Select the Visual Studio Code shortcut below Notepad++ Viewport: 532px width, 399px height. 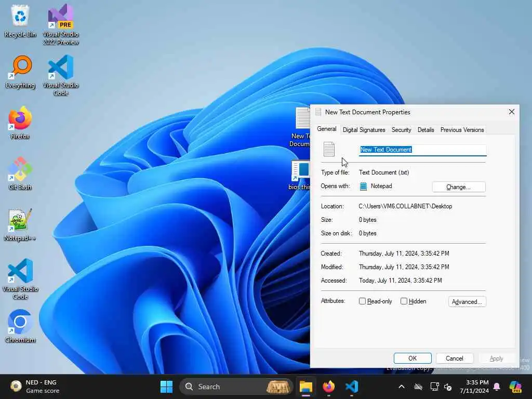pyautogui.click(x=20, y=279)
